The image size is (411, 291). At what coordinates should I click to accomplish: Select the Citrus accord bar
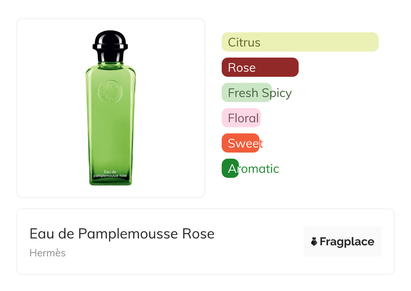point(300,42)
